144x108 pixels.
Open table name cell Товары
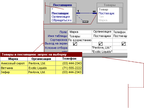tap(80, 36)
